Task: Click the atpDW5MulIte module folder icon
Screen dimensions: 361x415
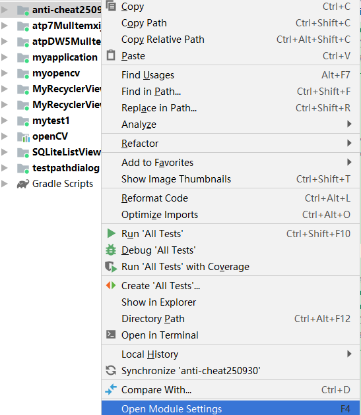Action: click(x=23, y=41)
